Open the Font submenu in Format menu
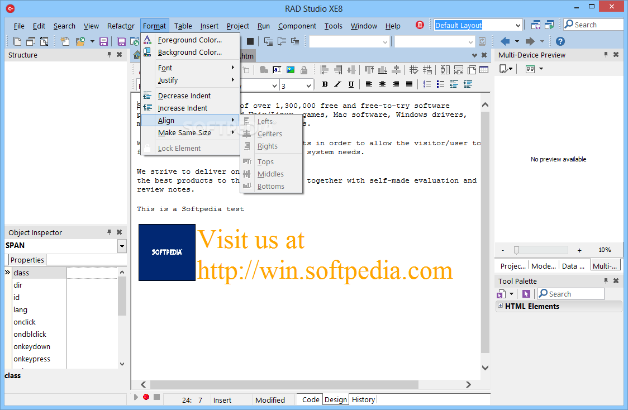Image resolution: width=628 pixels, height=410 pixels. point(190,68)
